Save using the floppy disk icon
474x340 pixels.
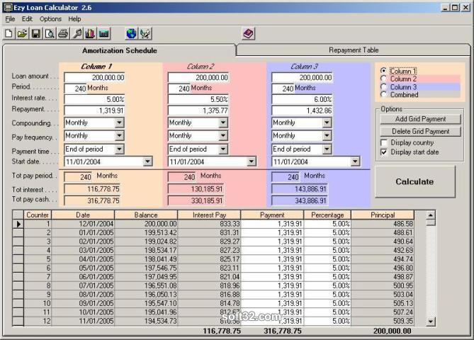[36, 33]
